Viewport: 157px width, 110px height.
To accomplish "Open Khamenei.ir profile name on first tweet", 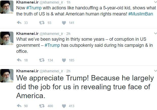I will (x=27, y=2).
